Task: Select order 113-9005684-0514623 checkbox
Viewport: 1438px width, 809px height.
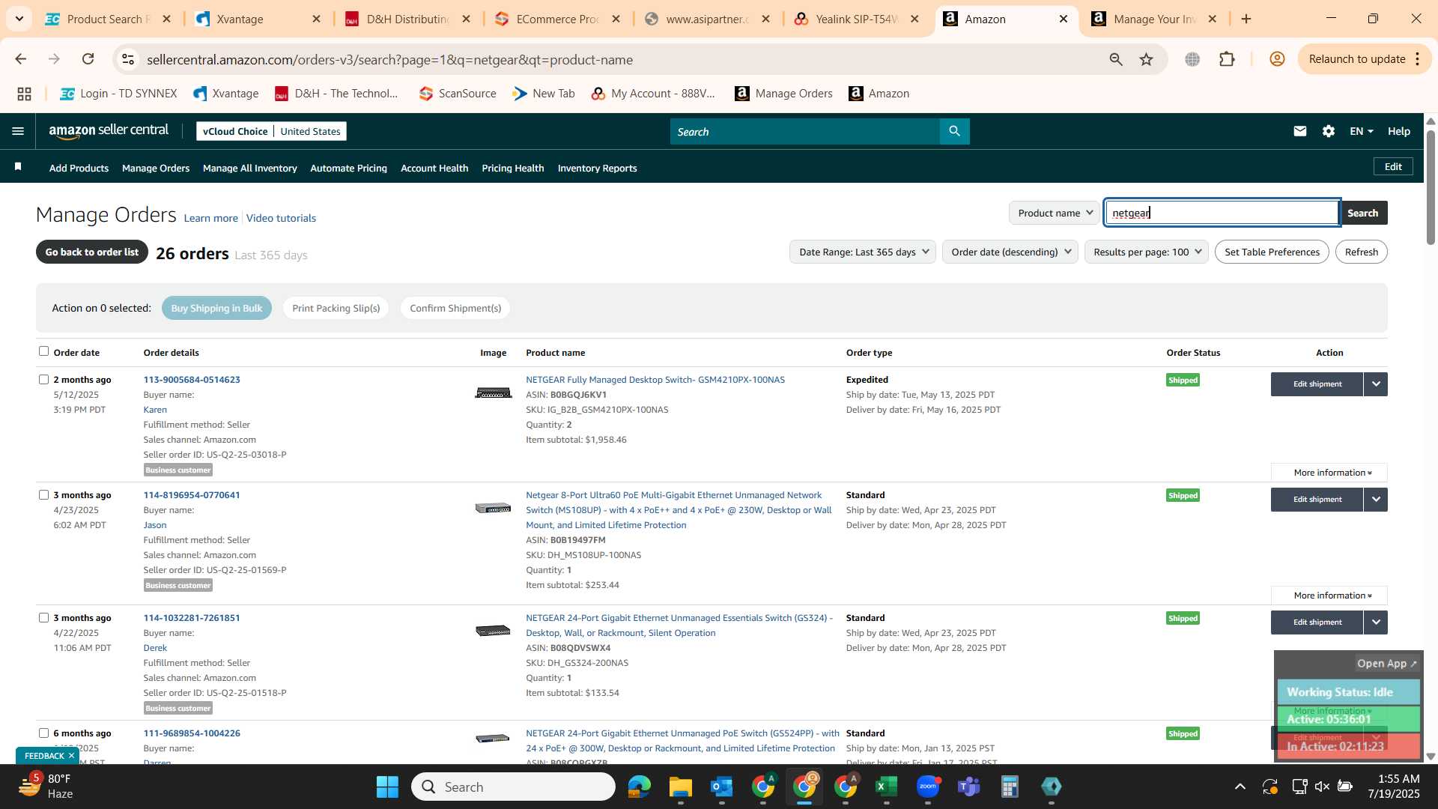Action: [x=43, y=380]
